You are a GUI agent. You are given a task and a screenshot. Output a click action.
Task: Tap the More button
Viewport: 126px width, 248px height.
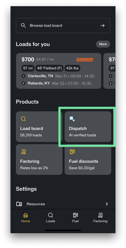point(103,44)
